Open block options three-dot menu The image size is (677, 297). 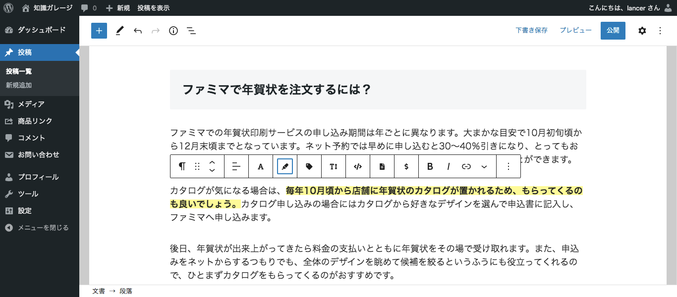click(x=508, y=166)
